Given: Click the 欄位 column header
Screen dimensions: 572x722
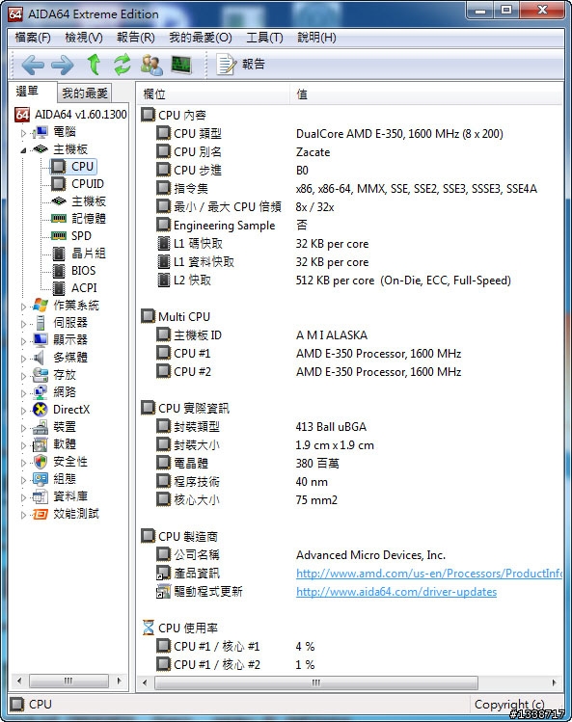Looking at the screenshot, I should [x=213, y=94].
